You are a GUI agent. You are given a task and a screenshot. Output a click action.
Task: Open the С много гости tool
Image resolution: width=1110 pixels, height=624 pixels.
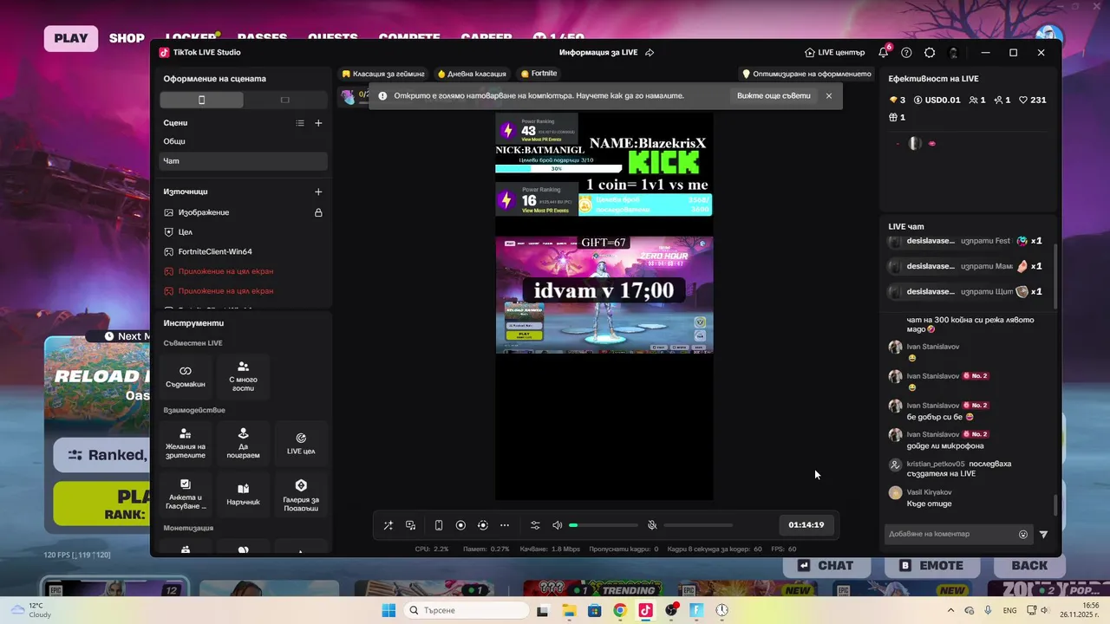(x=243, y=376)
